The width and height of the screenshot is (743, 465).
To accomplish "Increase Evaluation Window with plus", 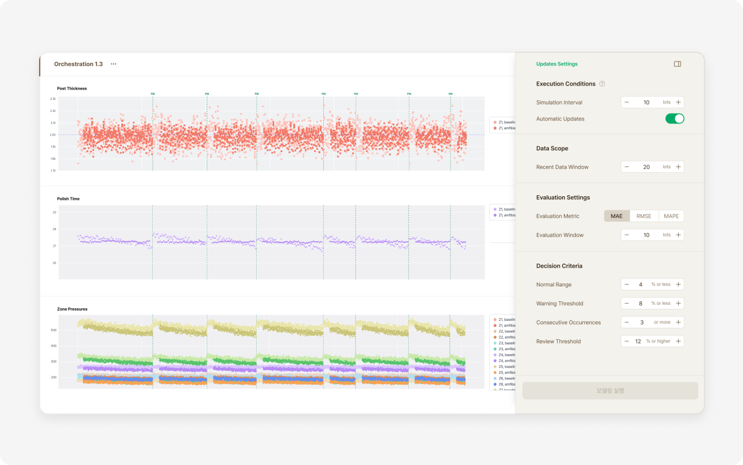I will point(678,235).
